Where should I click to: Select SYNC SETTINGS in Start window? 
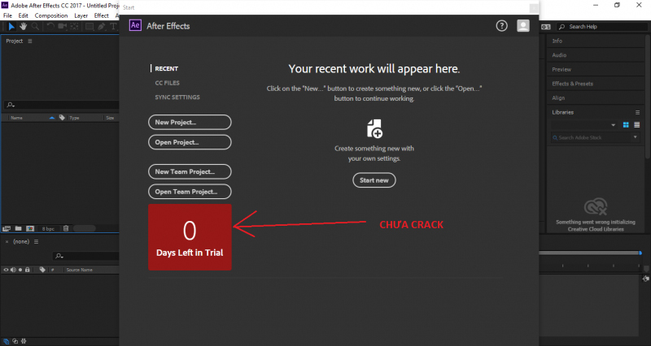tap(177, 97)
